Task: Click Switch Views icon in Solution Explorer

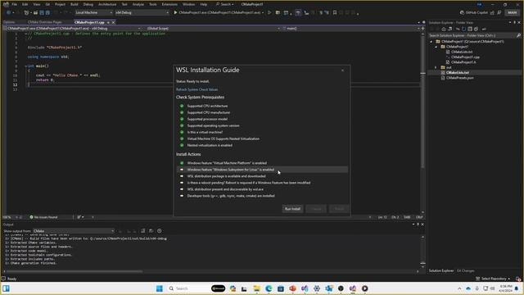Action: click(449, 29)
